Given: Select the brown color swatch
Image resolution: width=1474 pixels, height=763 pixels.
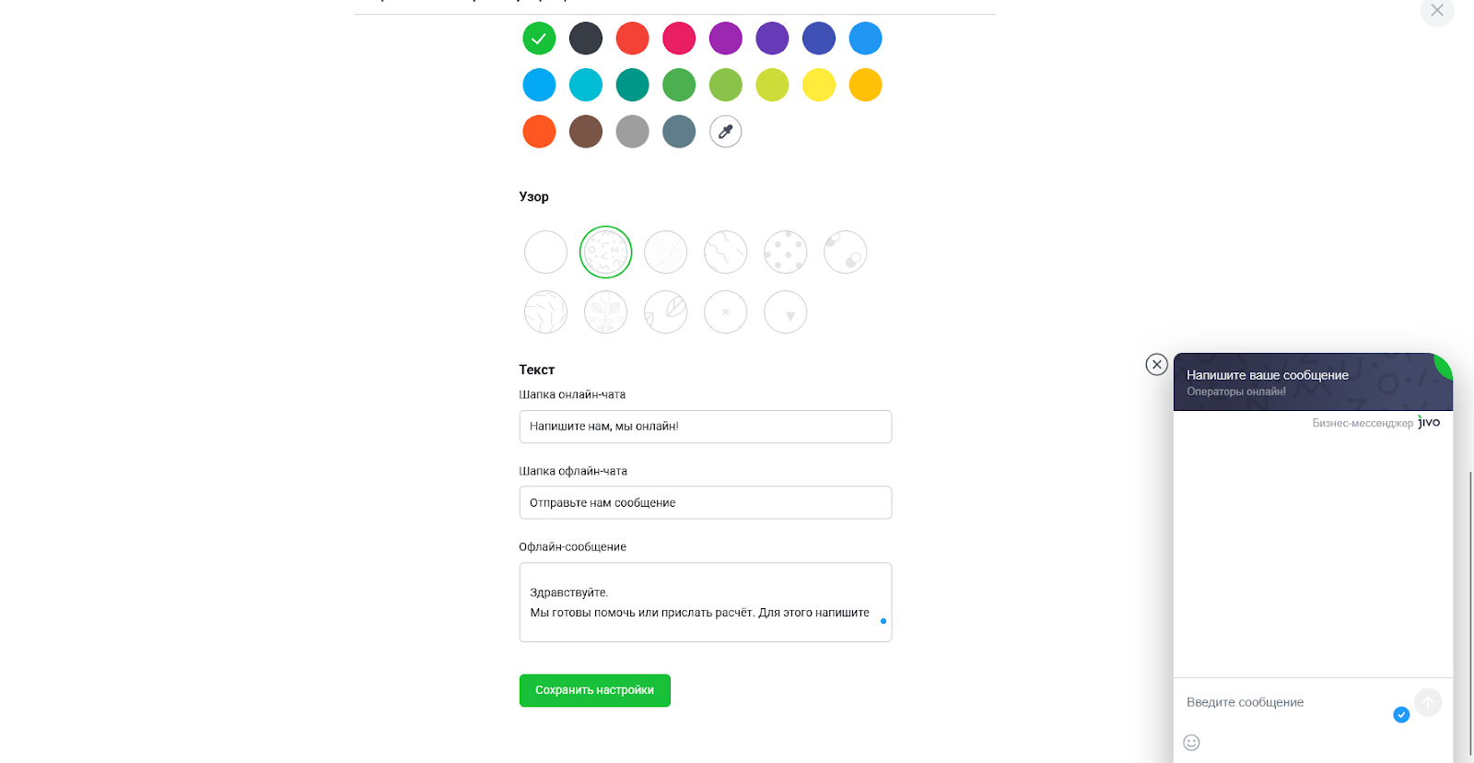Looking at the screenshot, I should (585, 132).
